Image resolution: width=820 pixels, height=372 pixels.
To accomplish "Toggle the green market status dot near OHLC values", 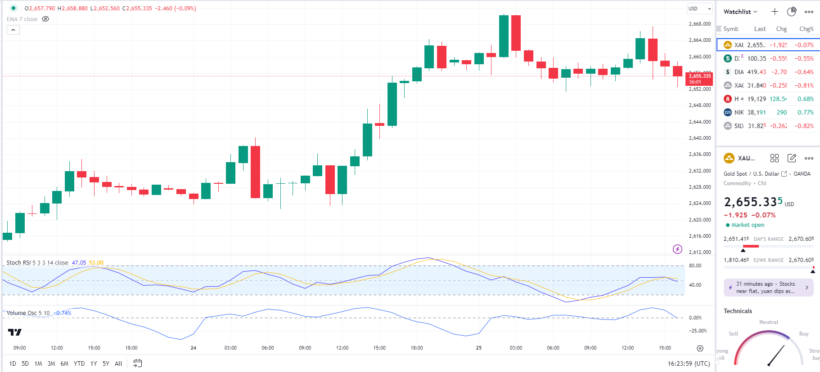I will click(14, 8).
